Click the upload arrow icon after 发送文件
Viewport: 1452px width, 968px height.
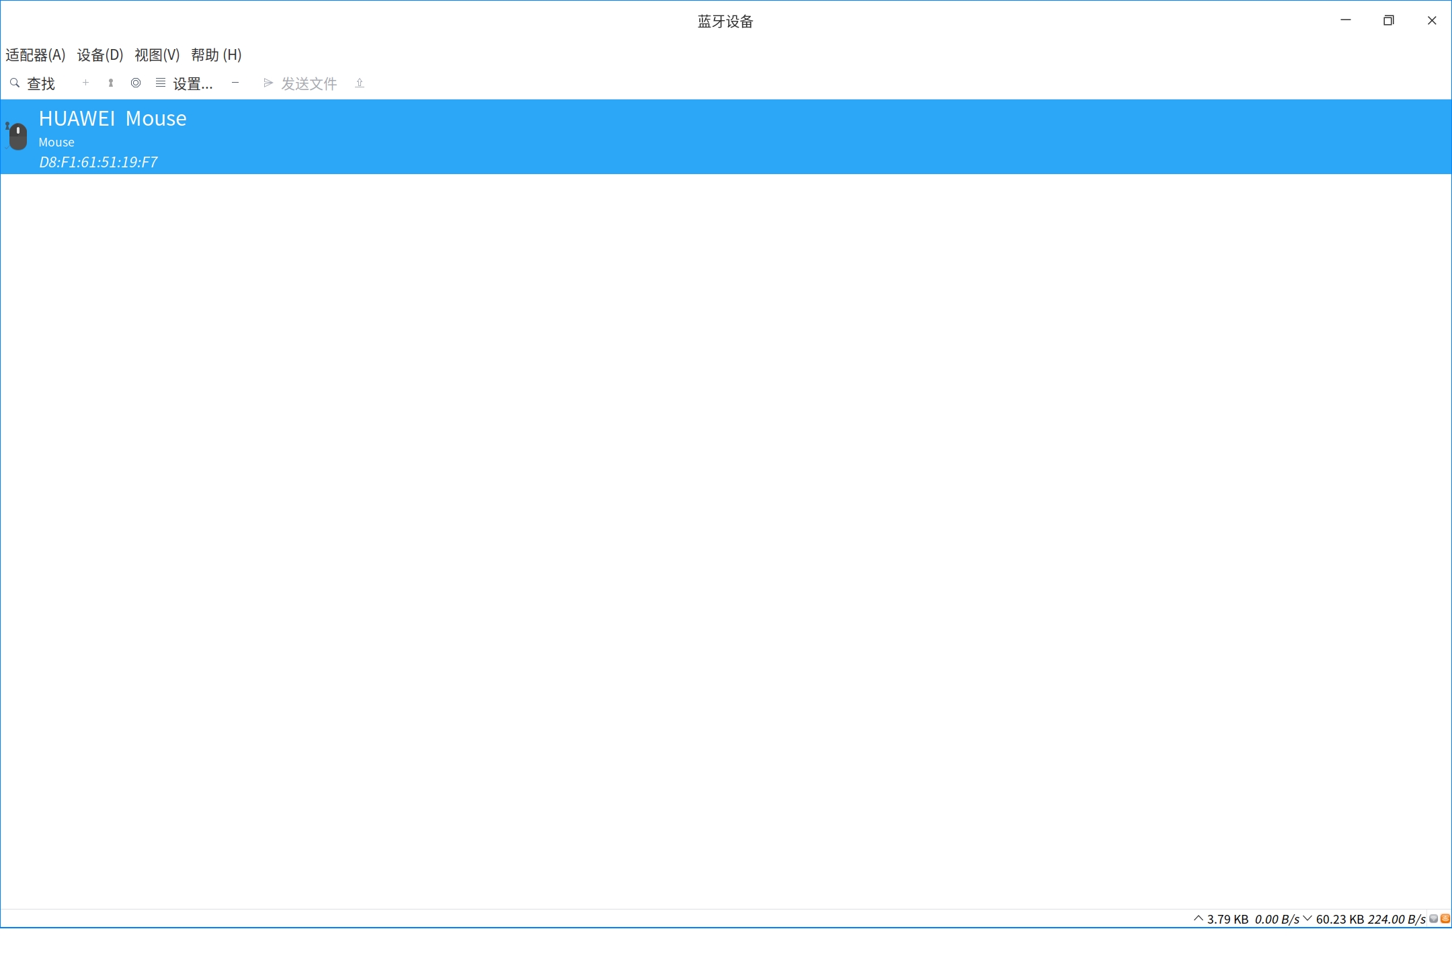[360, 83]
